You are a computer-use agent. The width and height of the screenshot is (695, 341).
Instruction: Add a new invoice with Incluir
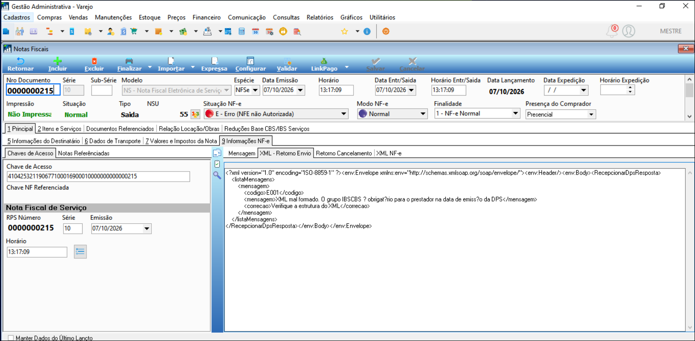tap(57, 64)
